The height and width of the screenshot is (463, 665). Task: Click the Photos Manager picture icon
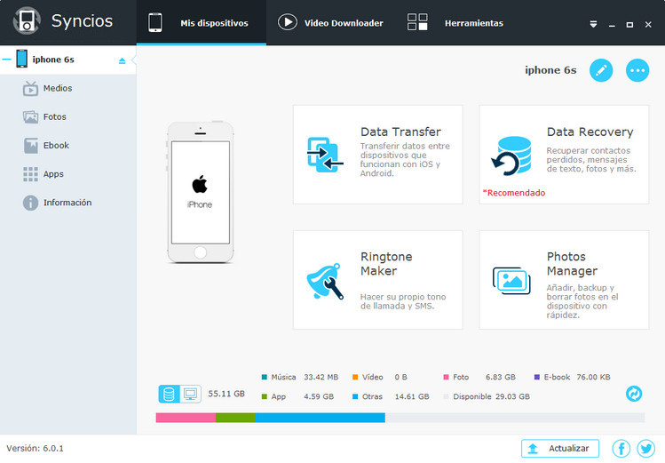point(511,281)
